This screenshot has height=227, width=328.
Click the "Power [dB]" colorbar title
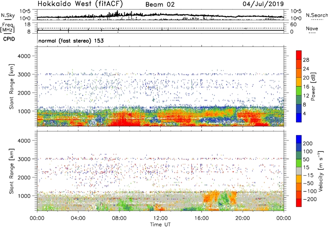[x=313, y=86]
